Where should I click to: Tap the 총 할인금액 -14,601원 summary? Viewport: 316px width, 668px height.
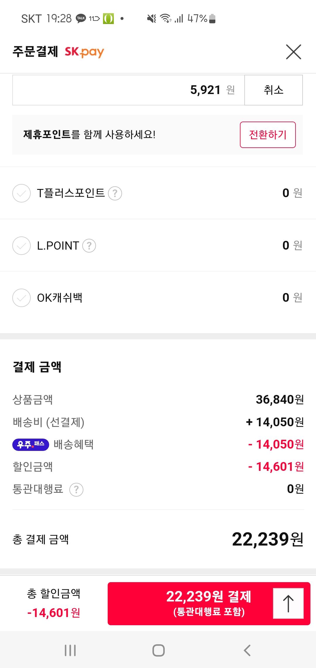54,604
